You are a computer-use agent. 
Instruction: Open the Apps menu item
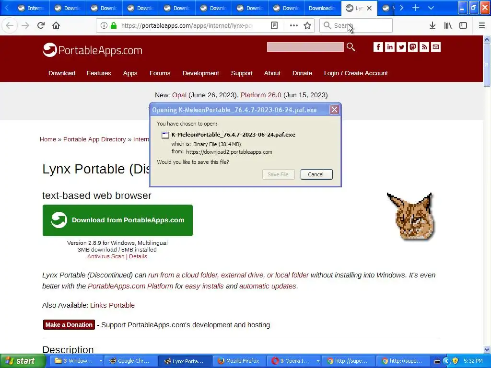[130, 73]
